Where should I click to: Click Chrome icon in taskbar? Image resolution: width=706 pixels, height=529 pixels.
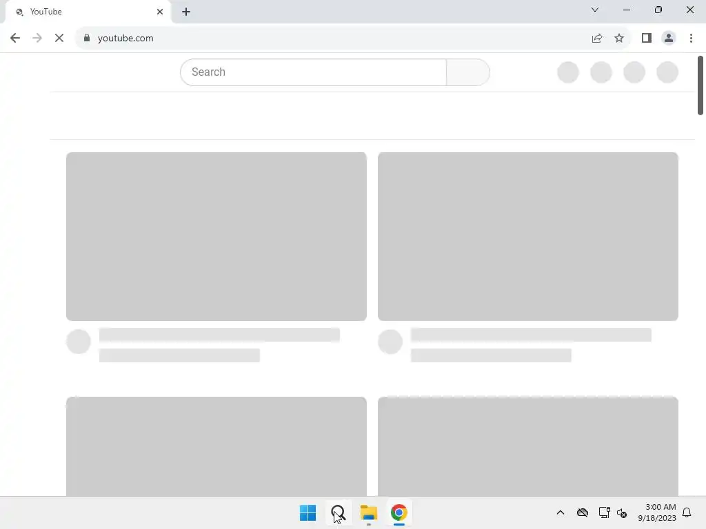click(x=399, y=512)
